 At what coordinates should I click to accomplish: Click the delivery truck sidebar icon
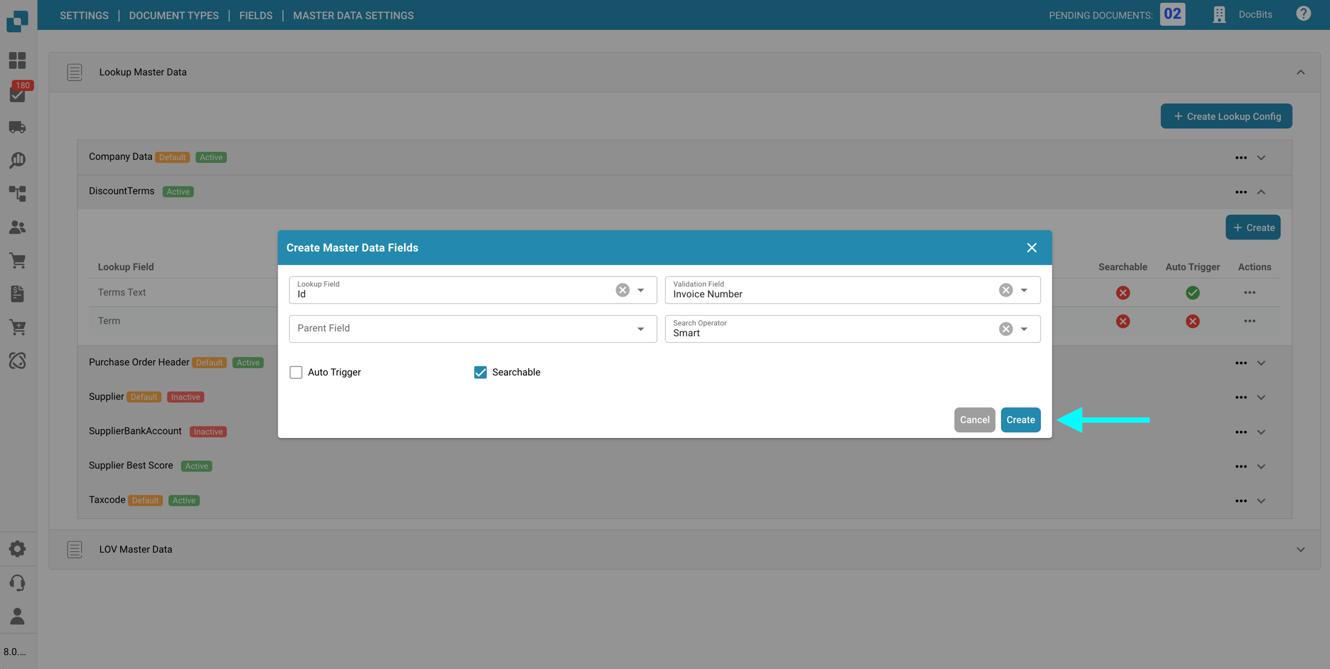tap(17, 127)
